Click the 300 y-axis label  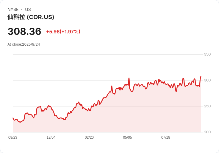tap(207, 80)
